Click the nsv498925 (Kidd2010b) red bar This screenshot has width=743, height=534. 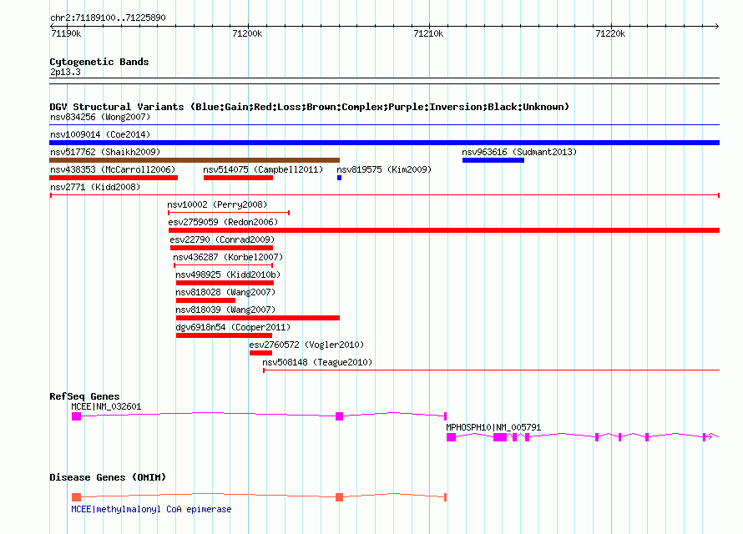click(225, 283)
